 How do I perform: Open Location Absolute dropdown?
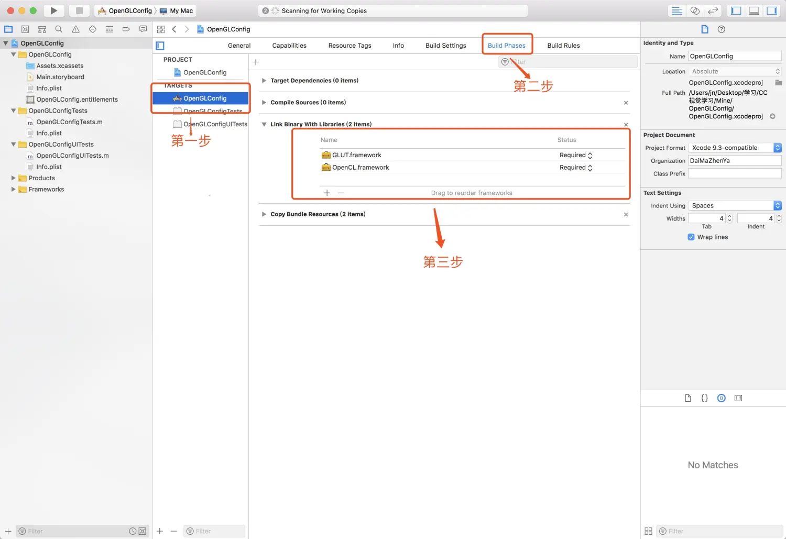click(x=735, y=72)
